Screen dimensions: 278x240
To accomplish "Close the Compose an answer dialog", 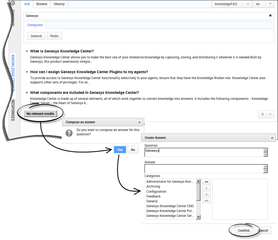I will tap(139, 122).
